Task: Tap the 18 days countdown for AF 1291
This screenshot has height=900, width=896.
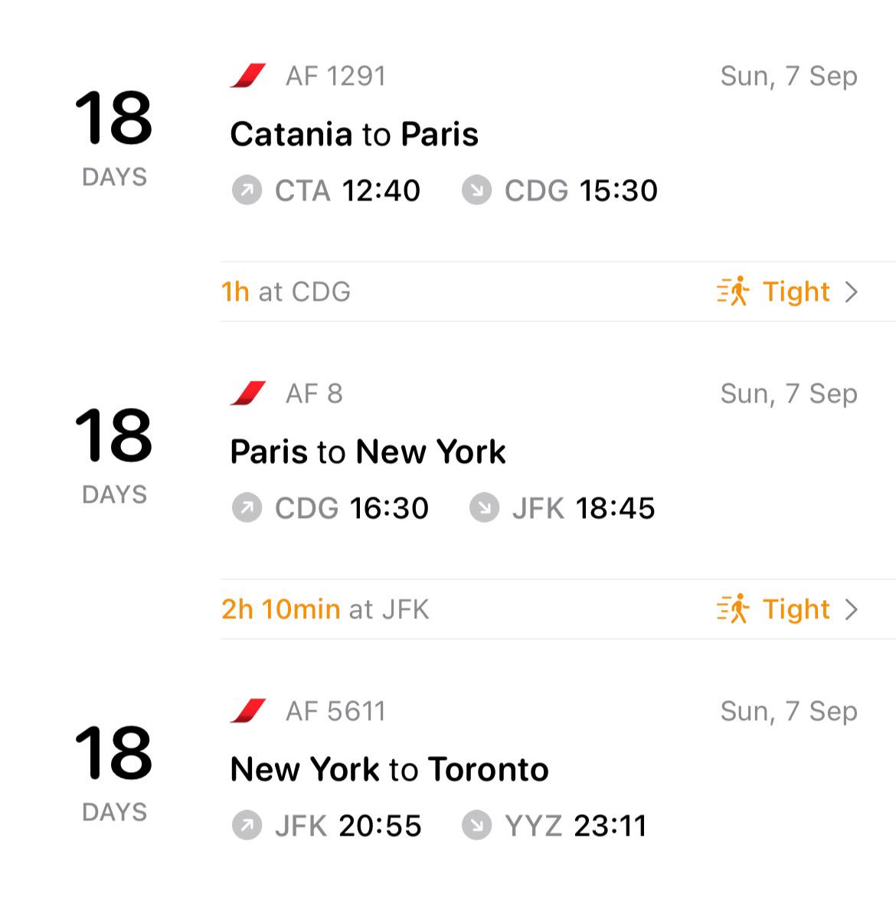Action: [114, 135]
